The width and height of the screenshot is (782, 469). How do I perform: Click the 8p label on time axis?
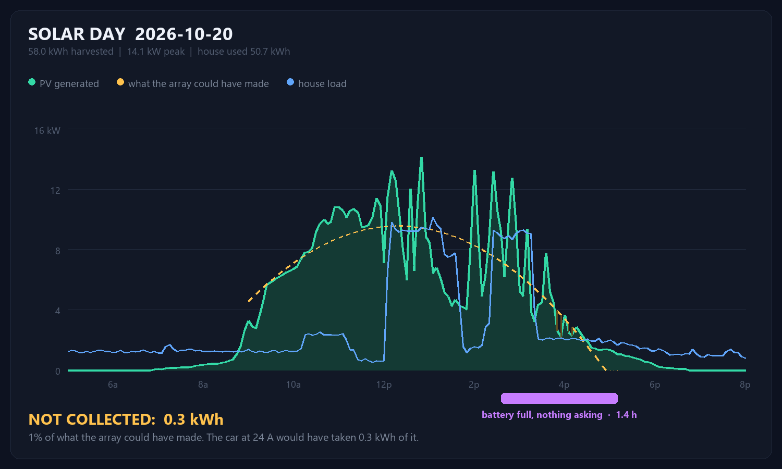click(x=745, y=385)
